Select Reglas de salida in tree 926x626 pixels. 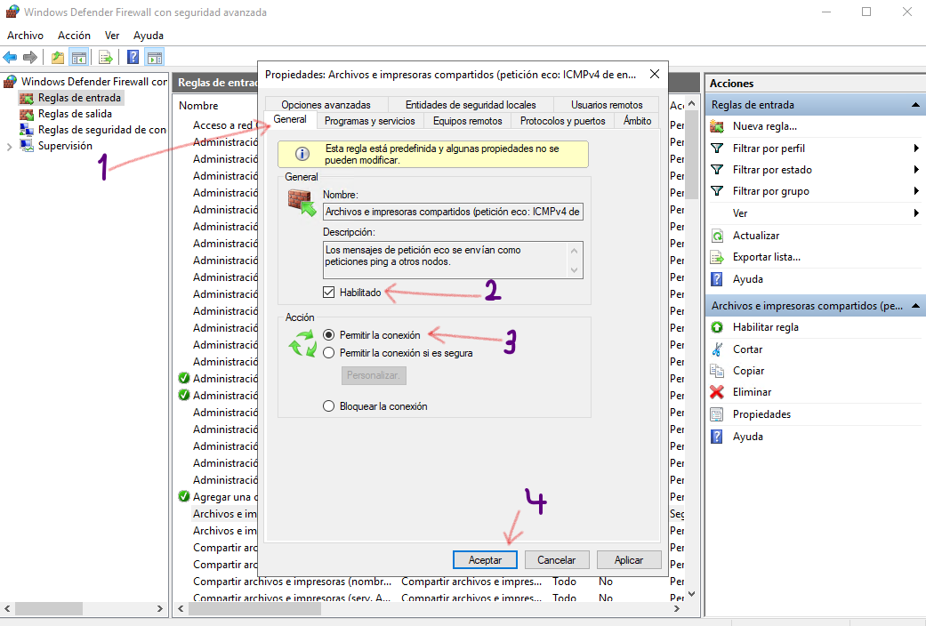75,114
